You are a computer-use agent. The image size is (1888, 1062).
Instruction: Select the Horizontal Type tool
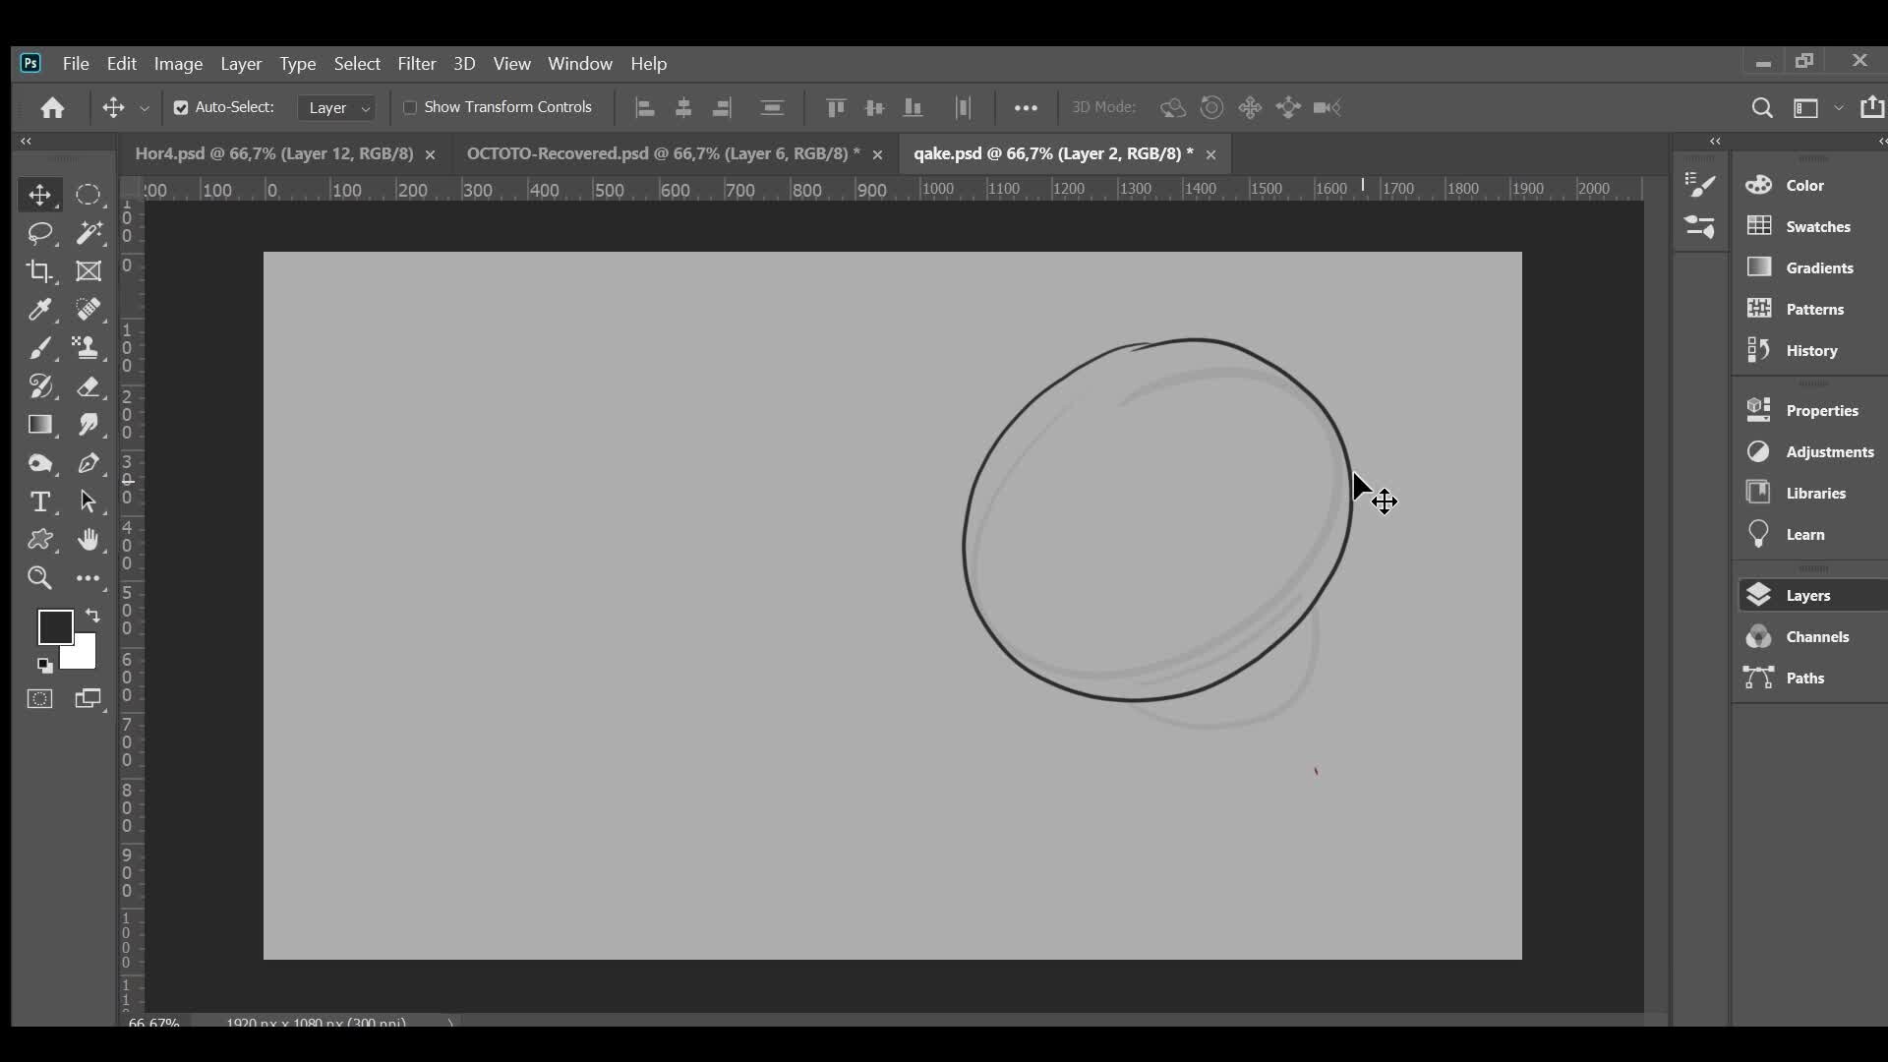click(39, 501)
